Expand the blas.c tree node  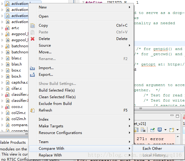(2, 58)
